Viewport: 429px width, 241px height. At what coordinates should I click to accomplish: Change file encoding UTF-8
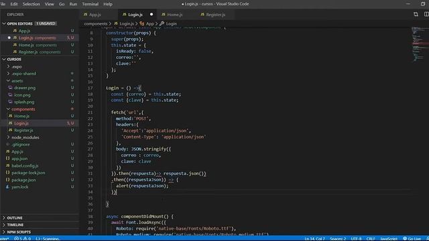coord(356,238)
